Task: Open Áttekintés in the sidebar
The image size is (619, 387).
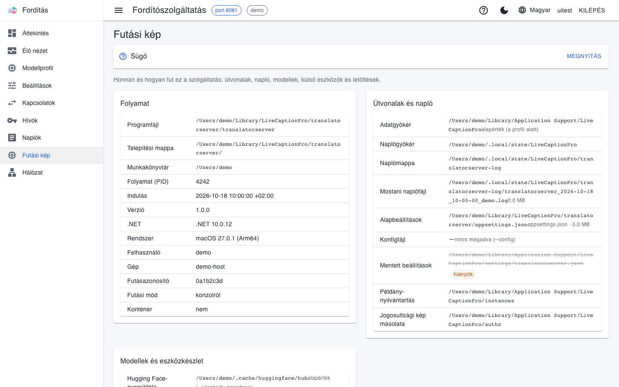Action: click(52, 33)
